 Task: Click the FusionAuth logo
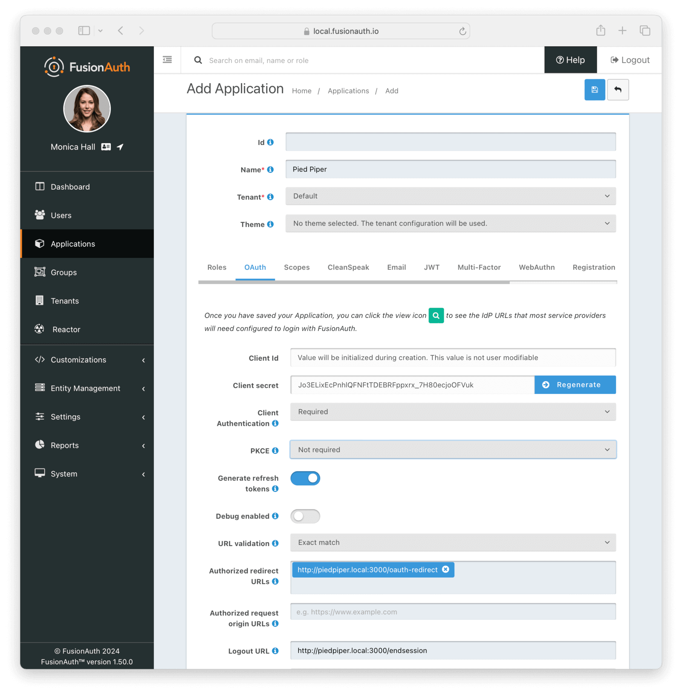pos(87,67)
